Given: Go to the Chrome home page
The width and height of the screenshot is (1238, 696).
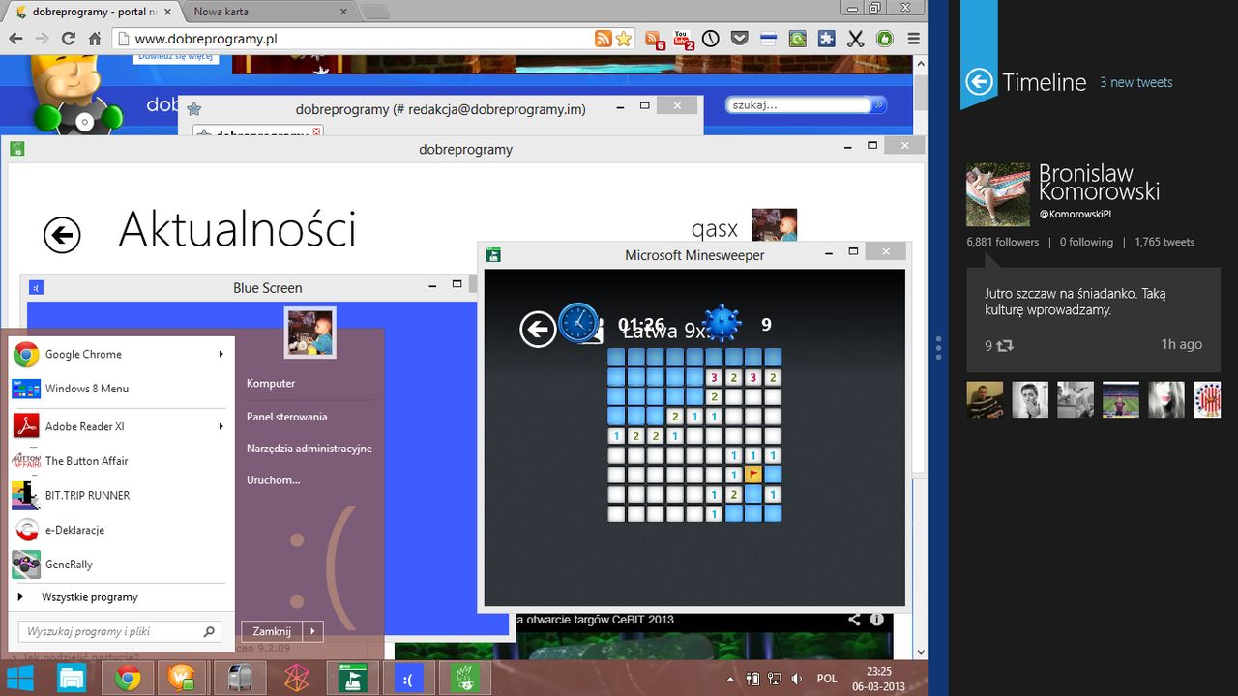Looking at the screenshot, I should [x=95, y=39].
